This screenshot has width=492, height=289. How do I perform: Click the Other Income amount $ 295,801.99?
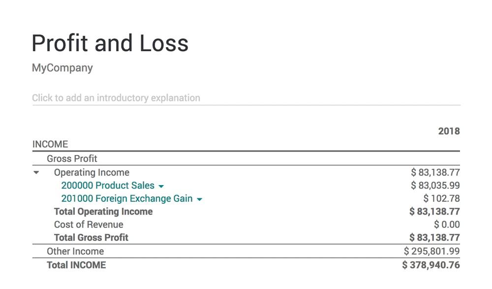[x=432, y=251]
